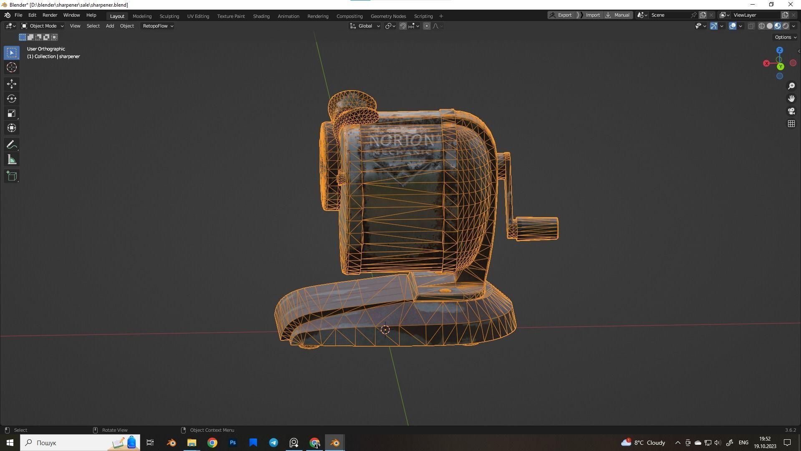Open the File menu
The width and height of the screenshot is (801, 451).
pyautogui.click(x=18, y=15)
